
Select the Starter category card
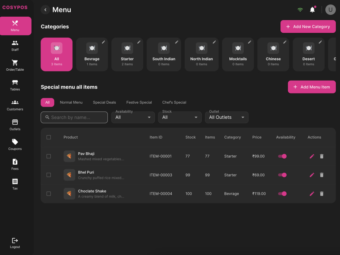[x=127, y=54]
